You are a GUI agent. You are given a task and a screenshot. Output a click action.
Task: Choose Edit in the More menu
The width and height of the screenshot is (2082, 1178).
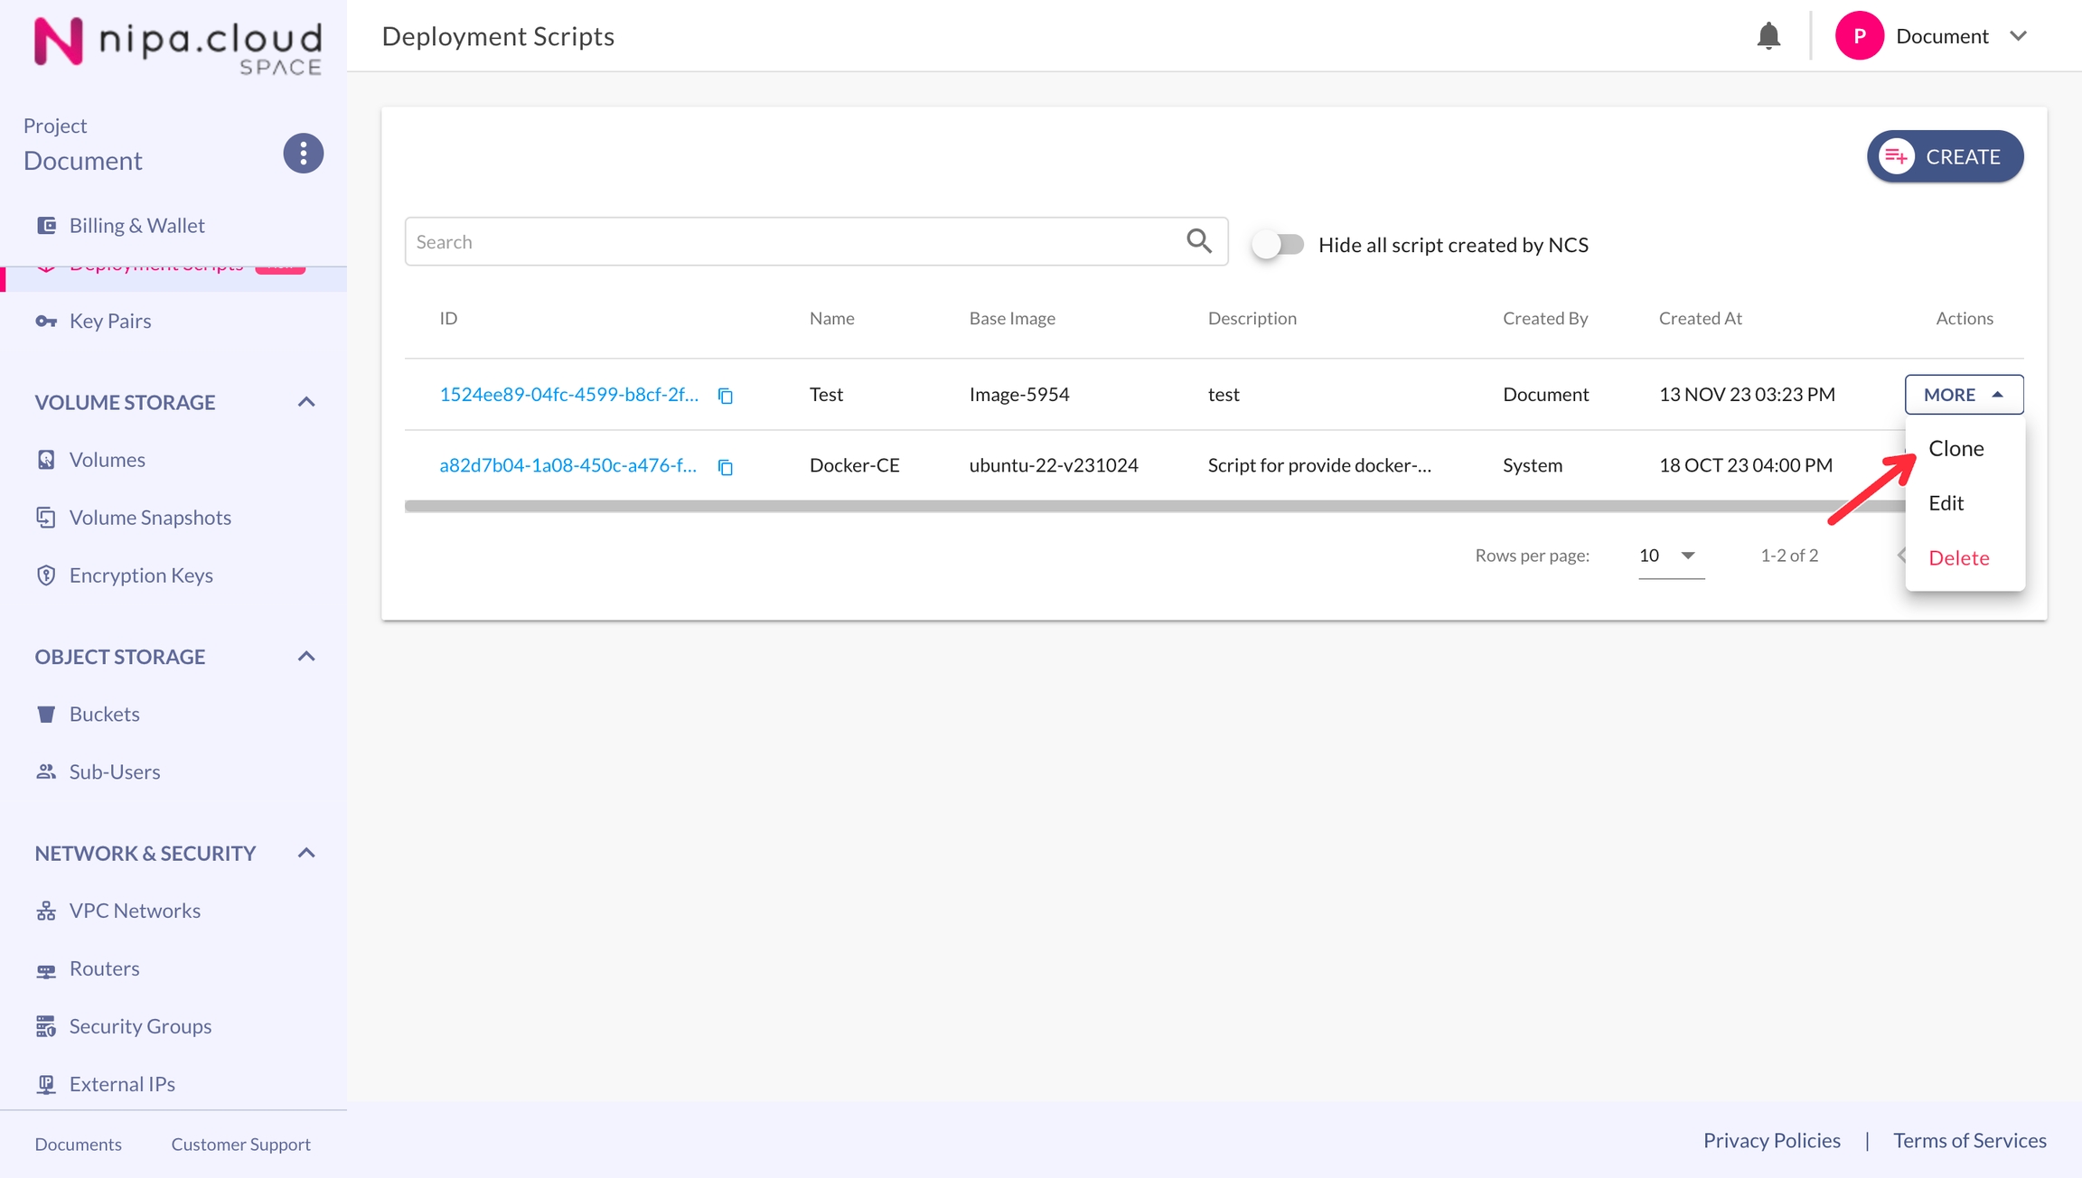coord(1946,503)
